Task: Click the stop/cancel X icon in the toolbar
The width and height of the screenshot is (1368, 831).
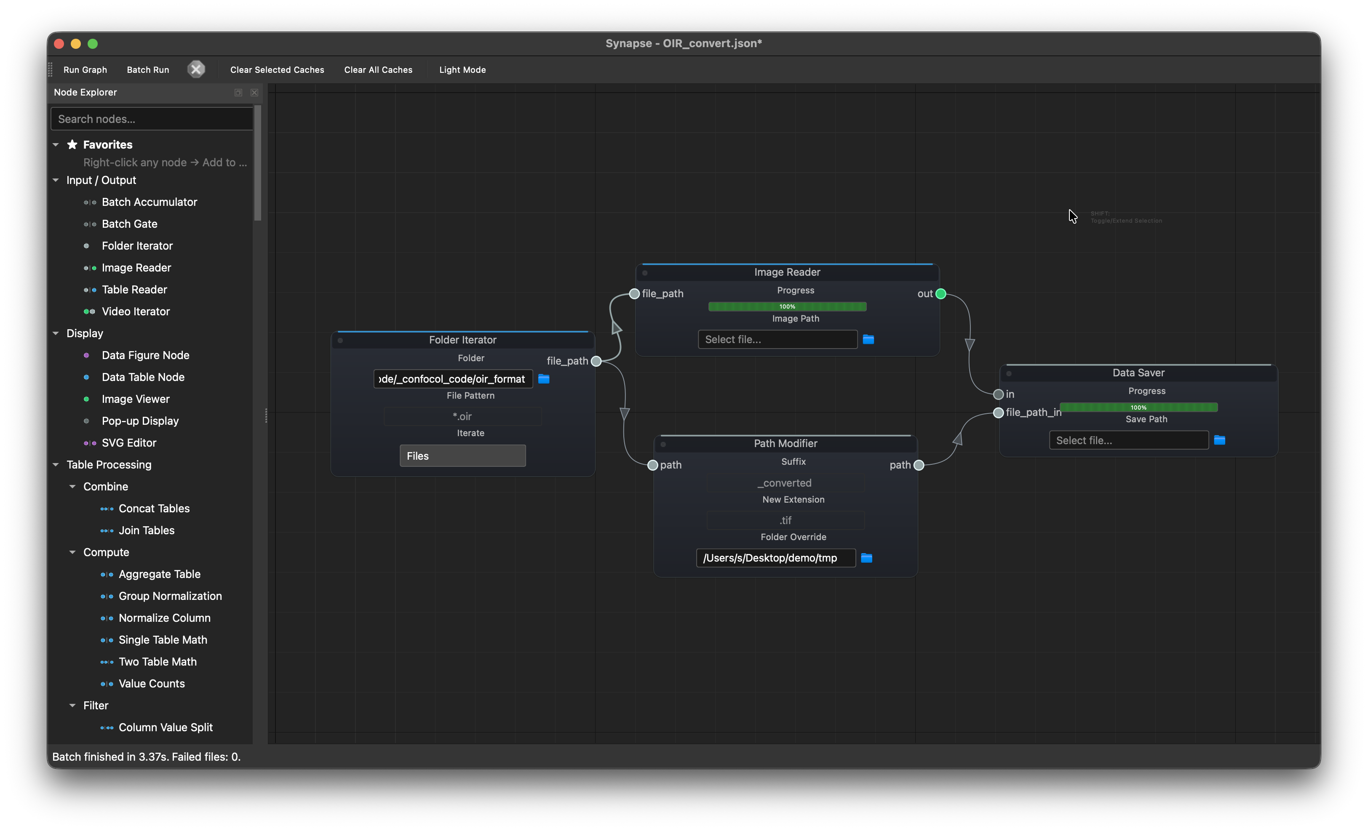Action: coord(196,69)
